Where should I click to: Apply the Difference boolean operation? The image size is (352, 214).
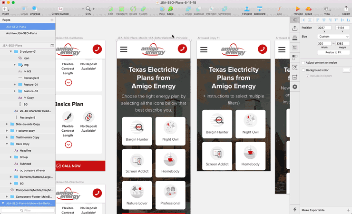(225, 9)
